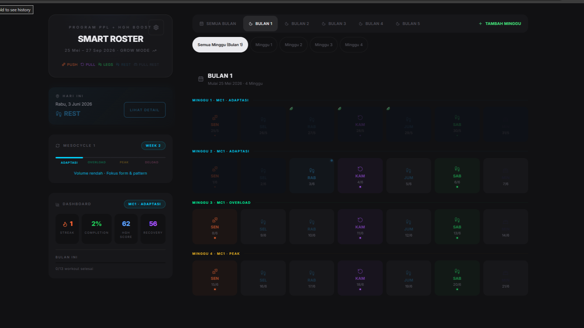Click the MC1 · Adaptasi badge in dashboard
584x328 pixels.
[145, 204]
